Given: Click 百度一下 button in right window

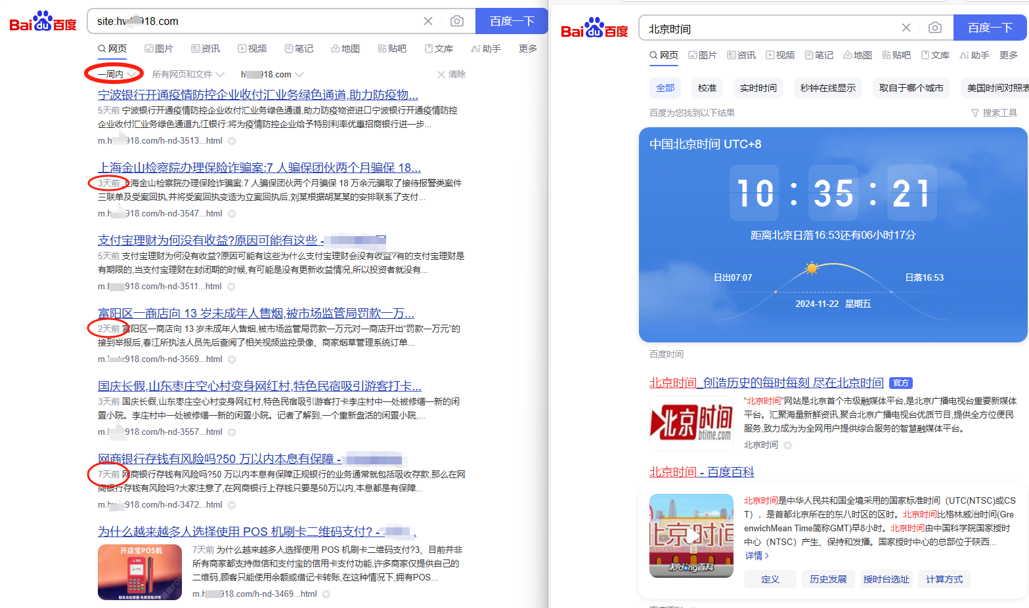Looking at the screenshot, I should coord(990,28).
